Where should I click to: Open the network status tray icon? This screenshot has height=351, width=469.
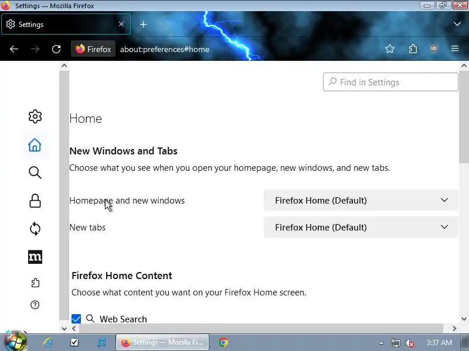point(395,343)
